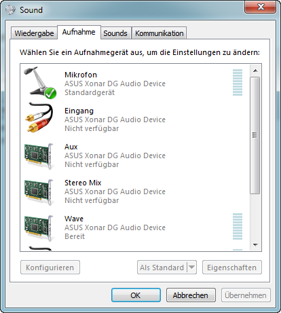The image size is (281, 313).
Task: Click the Eingang RCA cable icon
Action: pyautogui.click(x=39, y=117)
